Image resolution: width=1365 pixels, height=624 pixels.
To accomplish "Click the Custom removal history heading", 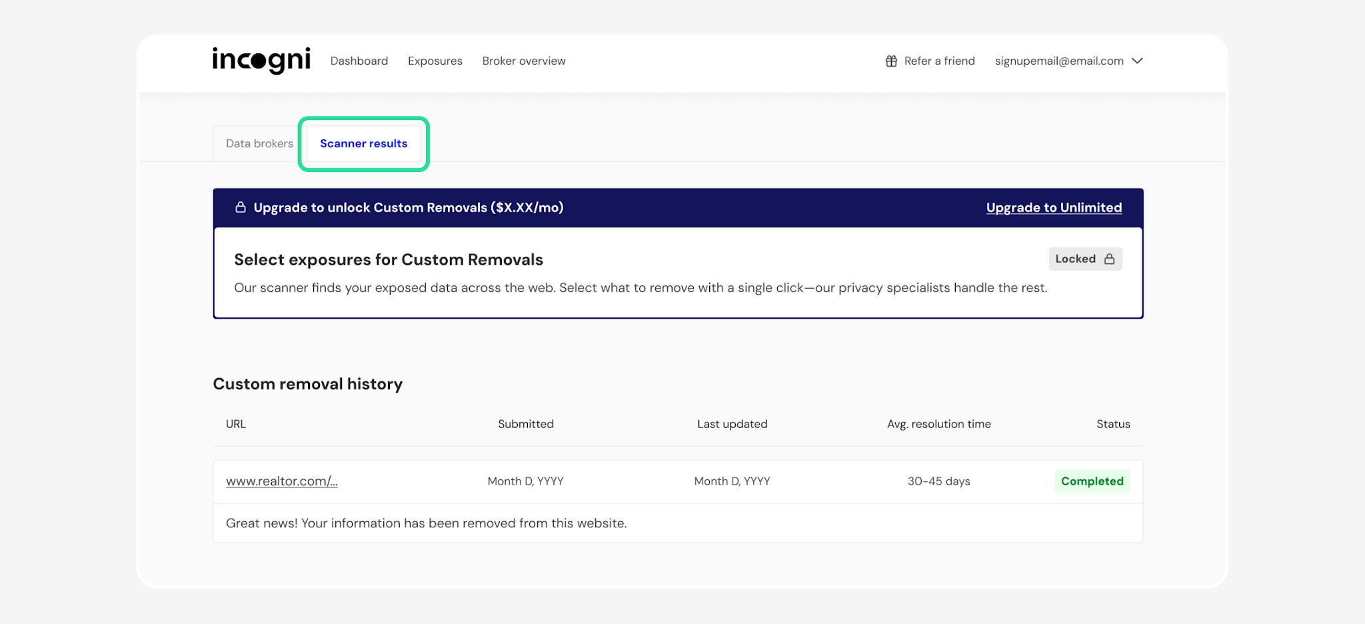I will click(x=308, y=384).
